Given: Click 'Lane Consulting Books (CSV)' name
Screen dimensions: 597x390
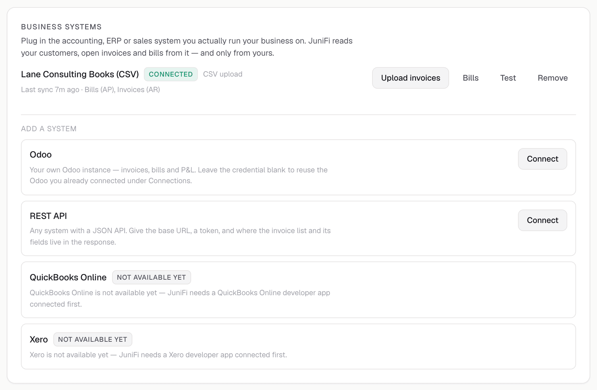Looking at the screenshot, I should [80, 74].
